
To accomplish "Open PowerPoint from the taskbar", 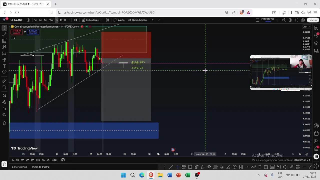I will (x=178, y=175).
